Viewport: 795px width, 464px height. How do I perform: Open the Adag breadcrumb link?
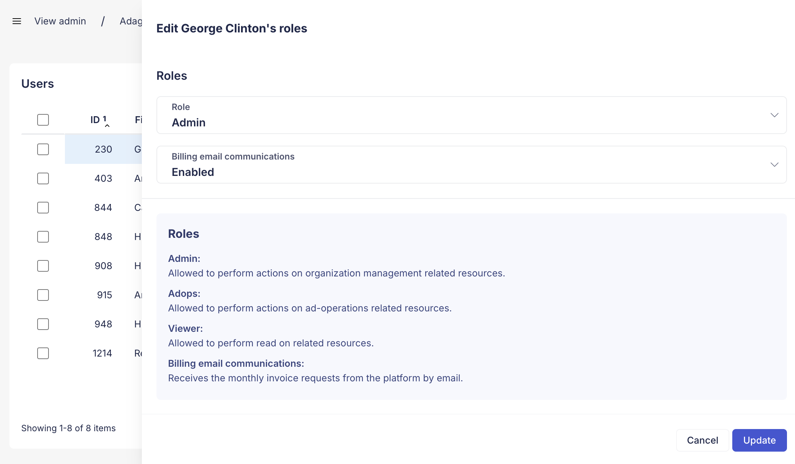point(131,21)
